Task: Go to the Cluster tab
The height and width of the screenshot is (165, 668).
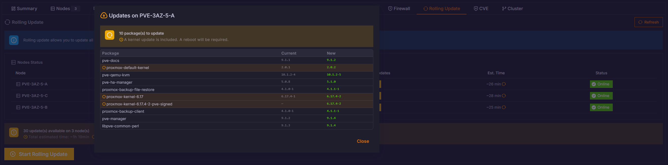Action: (x=512, y=9)
